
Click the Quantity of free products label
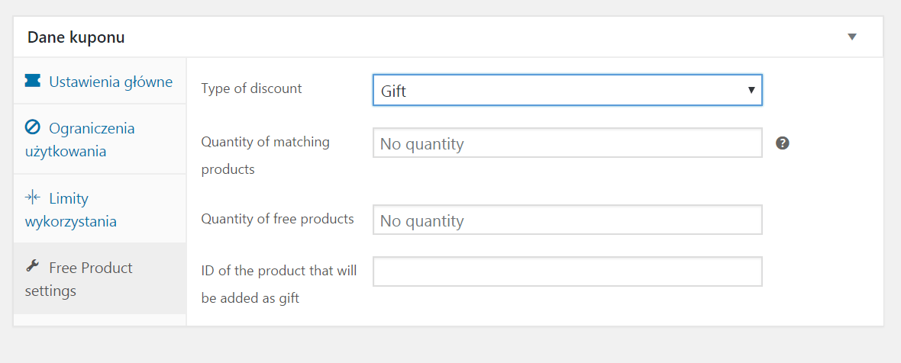click(x=277, y=219)
